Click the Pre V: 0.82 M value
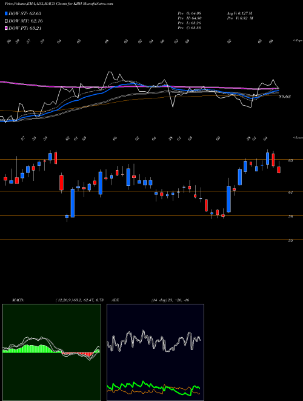The height and width of the screenshot is (401, 303). (x=240, y=18)
